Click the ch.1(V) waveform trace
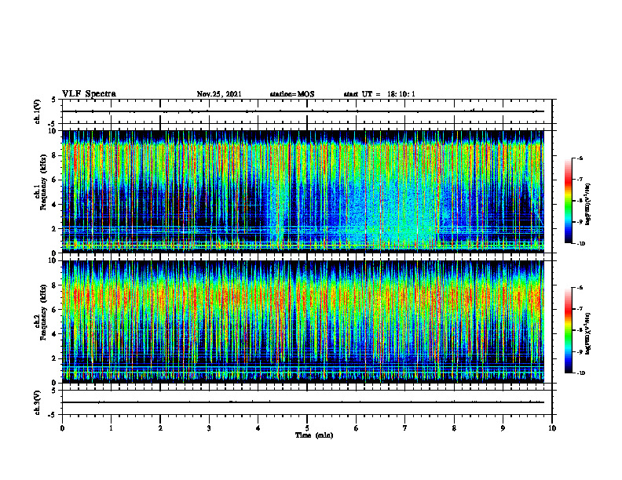The image size is (622, 480). 303,111
